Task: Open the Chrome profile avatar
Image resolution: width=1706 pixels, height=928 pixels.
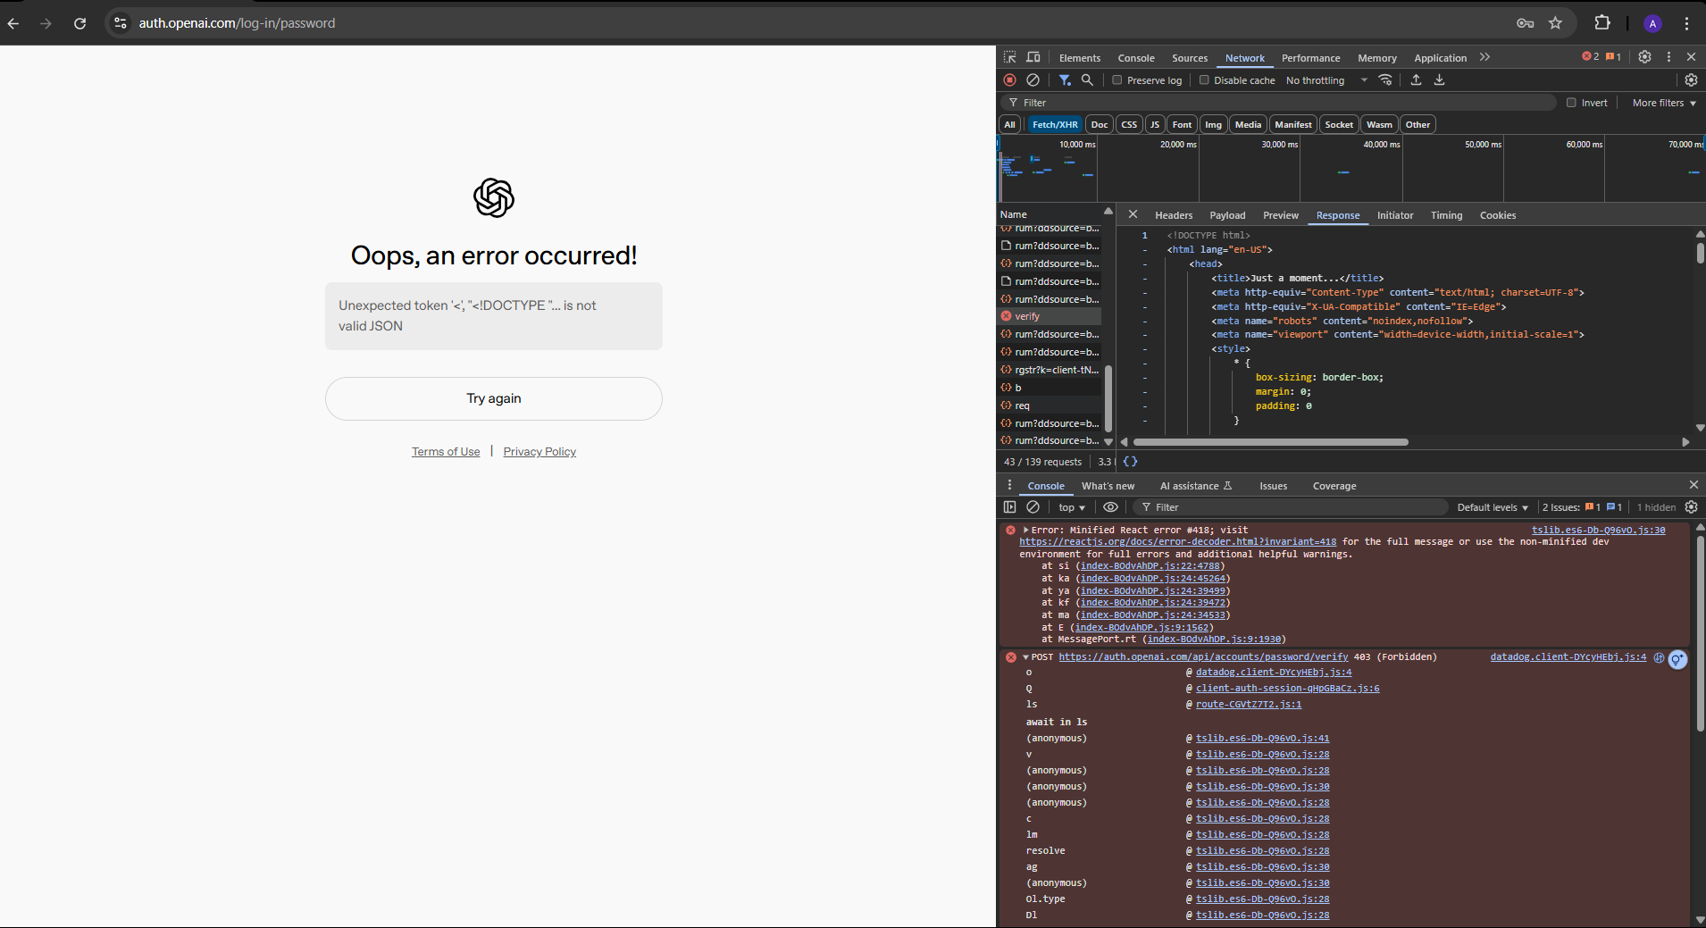Action: click(1653, 23)
